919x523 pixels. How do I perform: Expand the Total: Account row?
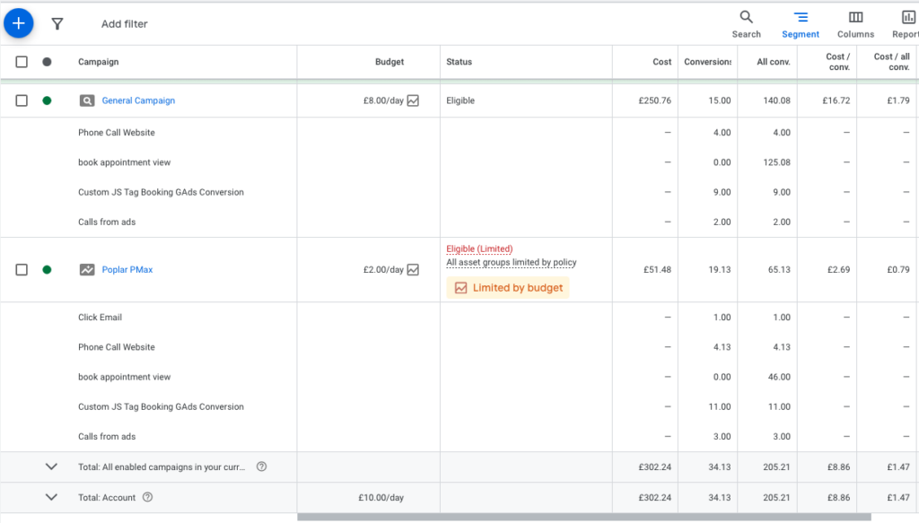(51, 497)
